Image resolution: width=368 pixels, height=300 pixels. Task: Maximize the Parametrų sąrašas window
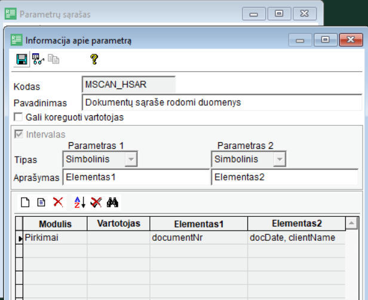279,14
